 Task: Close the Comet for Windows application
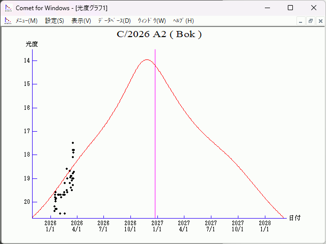[x=313, y=8]
